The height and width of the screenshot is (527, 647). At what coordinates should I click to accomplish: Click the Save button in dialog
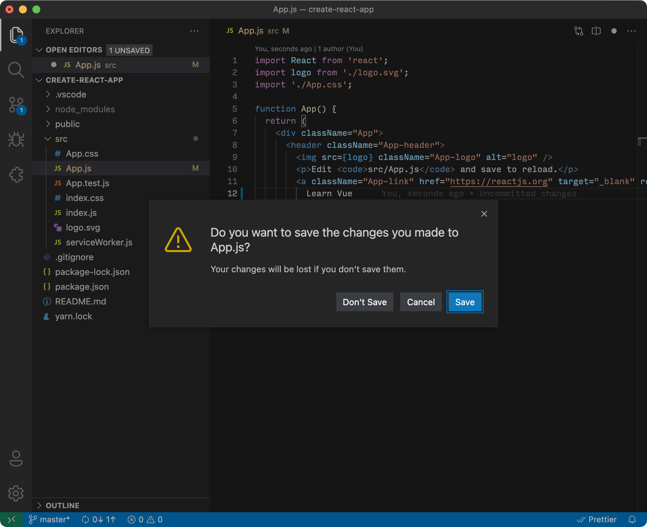[464, 302]
